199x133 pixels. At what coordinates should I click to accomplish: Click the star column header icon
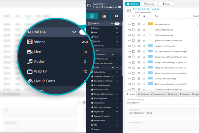coord(144,16)
